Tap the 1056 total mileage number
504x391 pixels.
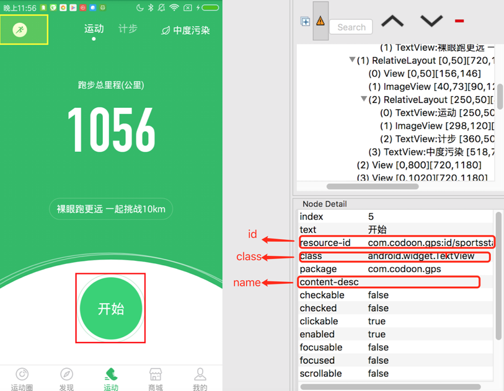(x=111, y=129)
